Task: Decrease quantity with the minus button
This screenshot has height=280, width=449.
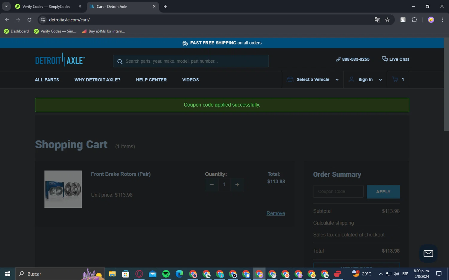Action: 212,184
